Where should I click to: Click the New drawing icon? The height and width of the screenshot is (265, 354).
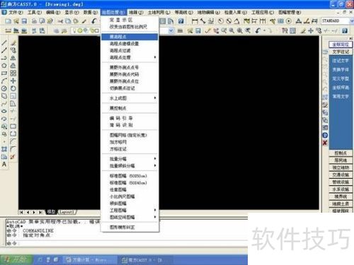[8, 21]
